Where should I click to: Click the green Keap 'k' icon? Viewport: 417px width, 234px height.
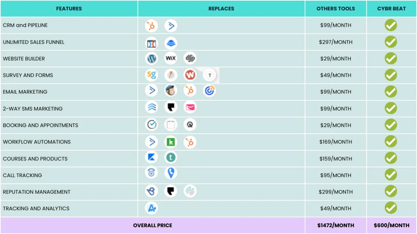click(x=171, y=142)
